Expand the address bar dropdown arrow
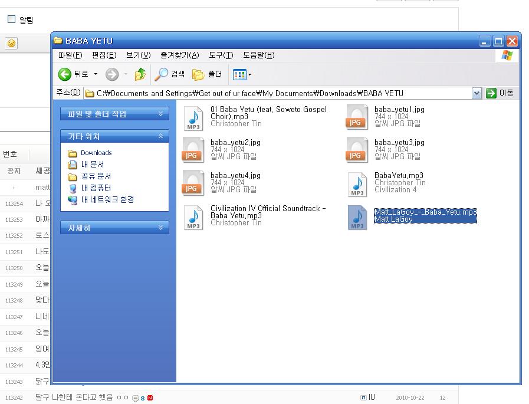 coord(477,93)
